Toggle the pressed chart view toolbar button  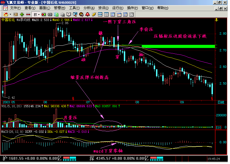pos(119,14)
